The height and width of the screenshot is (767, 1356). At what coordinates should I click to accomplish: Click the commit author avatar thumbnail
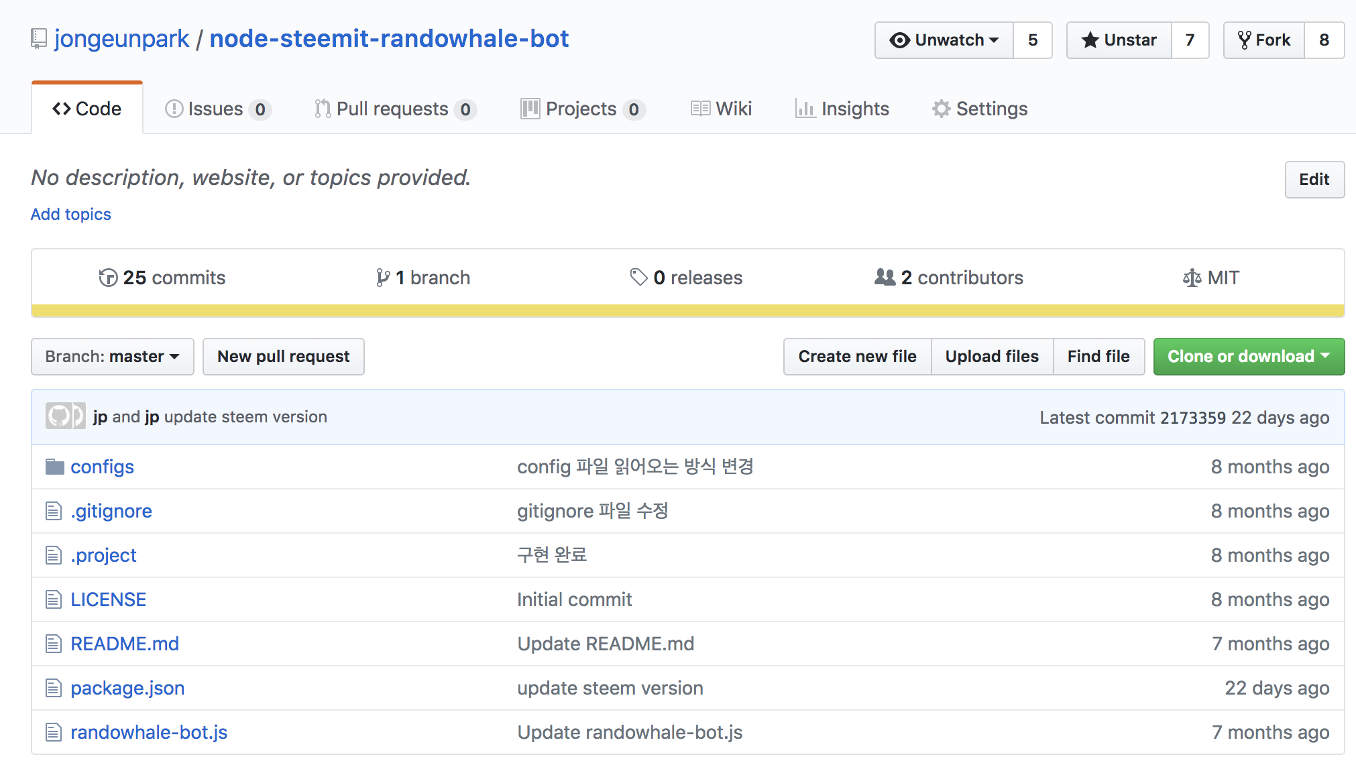66,416
